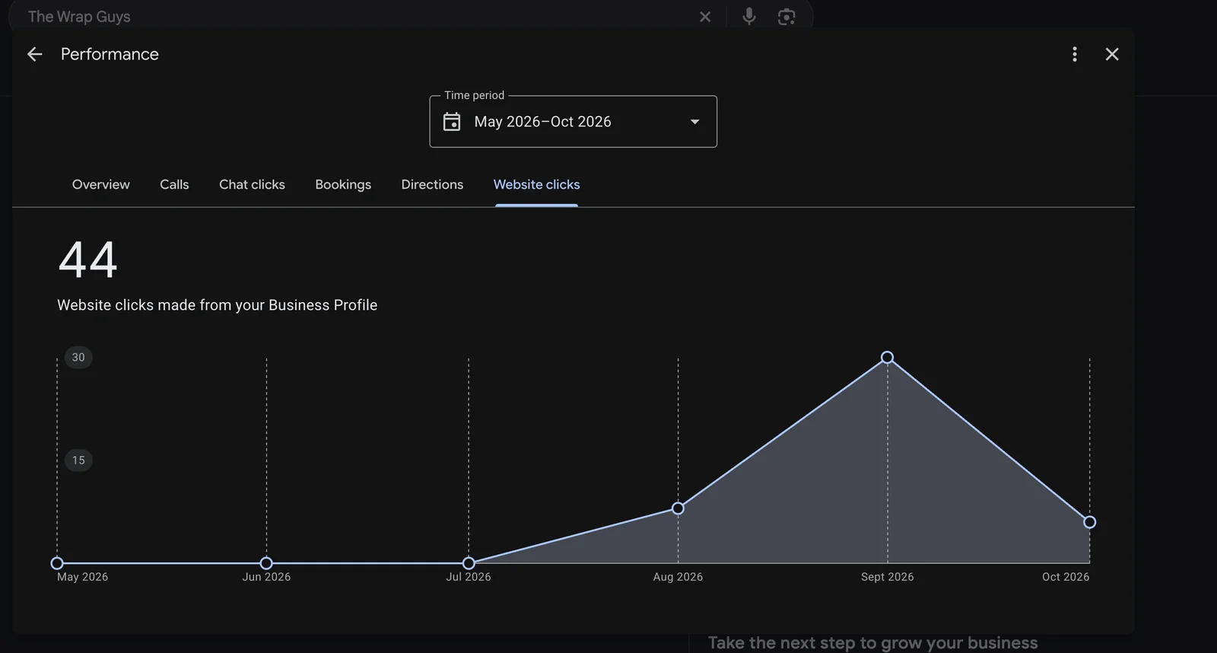Select the Website clicks tab
This screenshot has height=653, width=1217.
(x=536, y=184)
